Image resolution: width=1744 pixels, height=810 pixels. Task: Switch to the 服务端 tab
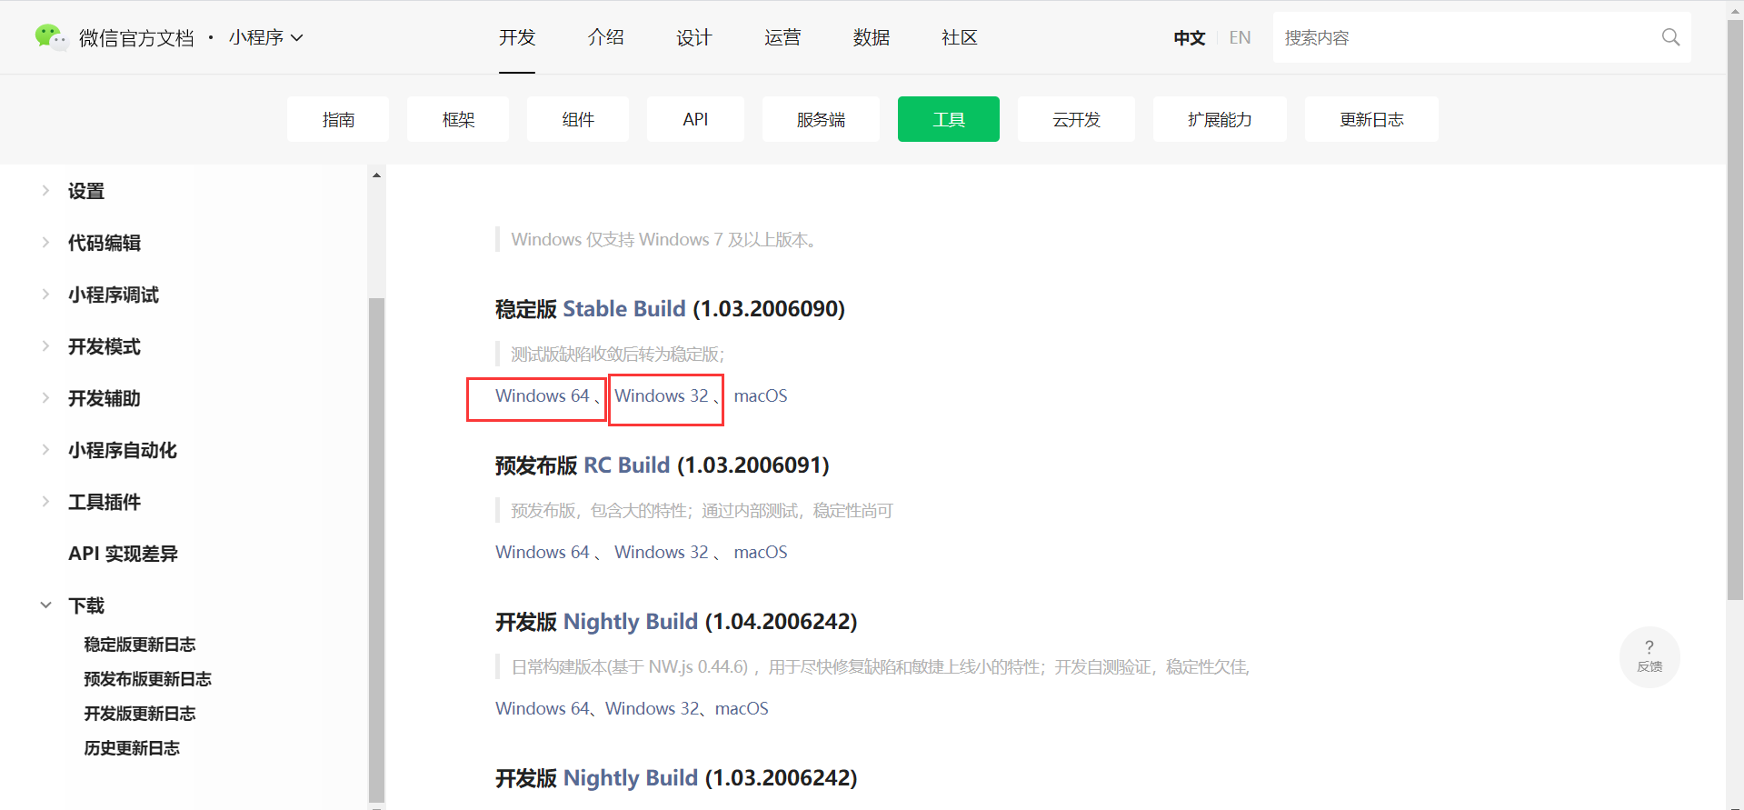tap(821, 119)
